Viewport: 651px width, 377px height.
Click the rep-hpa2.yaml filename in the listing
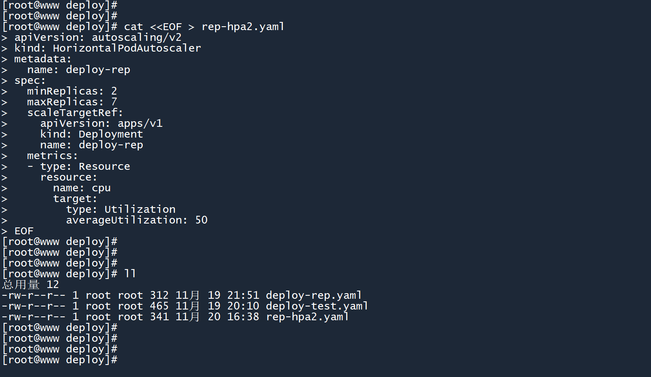tap(307, 317)
